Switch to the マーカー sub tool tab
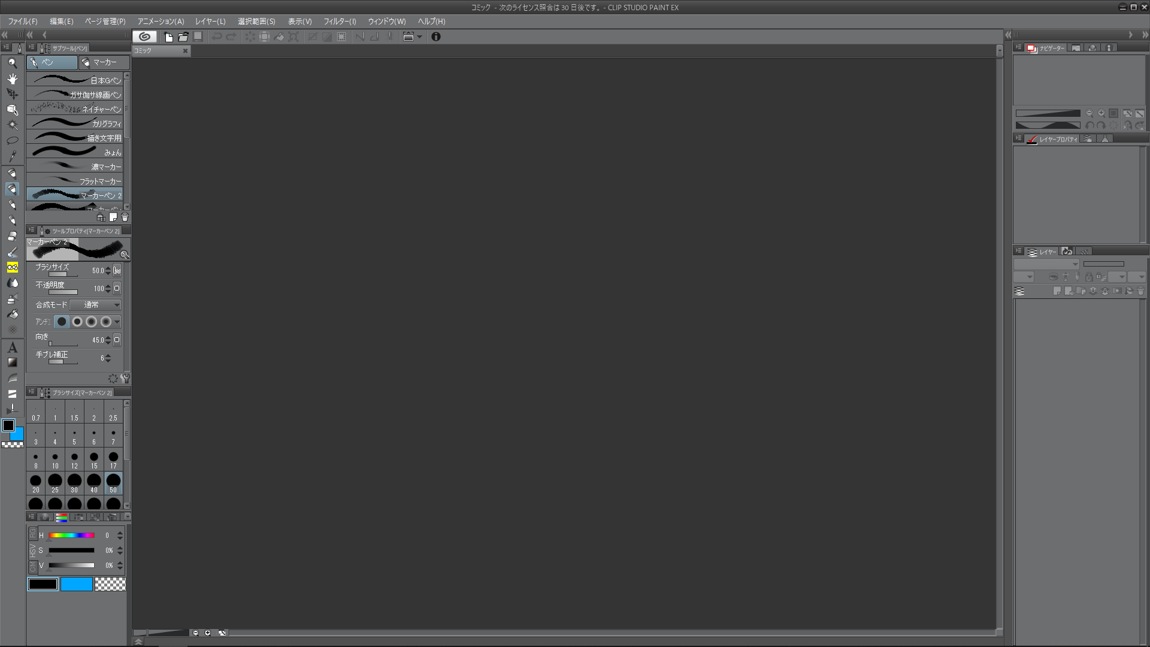This screenshot has height=647, width=1150. tap(104, 62)
